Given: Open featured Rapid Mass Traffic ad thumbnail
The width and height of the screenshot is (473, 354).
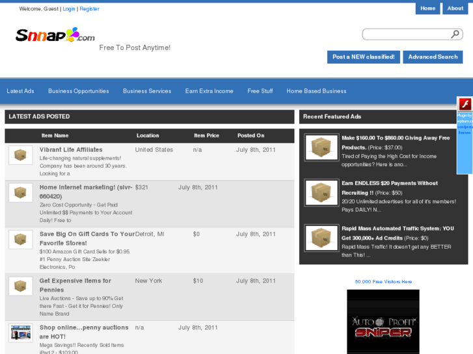Looking at the screenshot, I should tap(321, 238).
